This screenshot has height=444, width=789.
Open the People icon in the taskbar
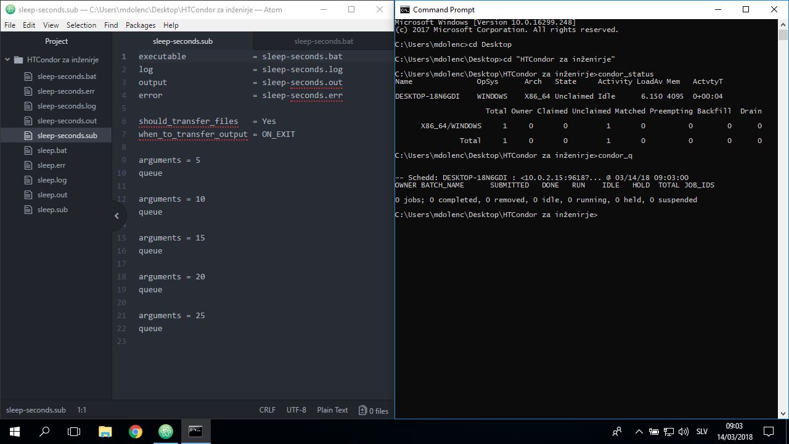[x=617, y=432]
